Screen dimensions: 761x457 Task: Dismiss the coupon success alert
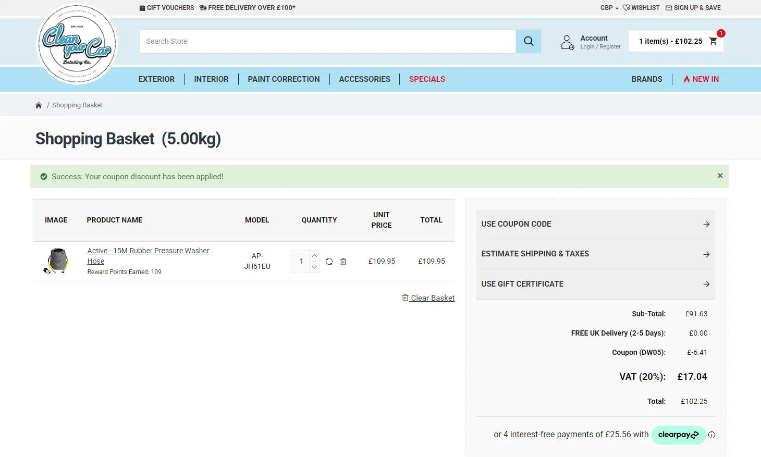click(x=720, y=176)
